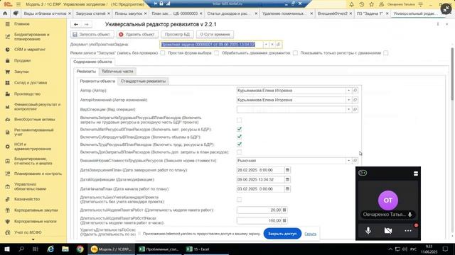Open the Документ field lookup icon
The image size is (455, 255).
coord(278,45)
